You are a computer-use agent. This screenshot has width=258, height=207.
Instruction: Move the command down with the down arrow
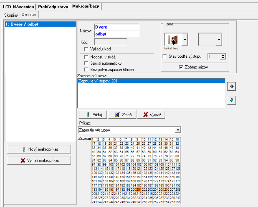pyautogui.click(x=231, y=100)
